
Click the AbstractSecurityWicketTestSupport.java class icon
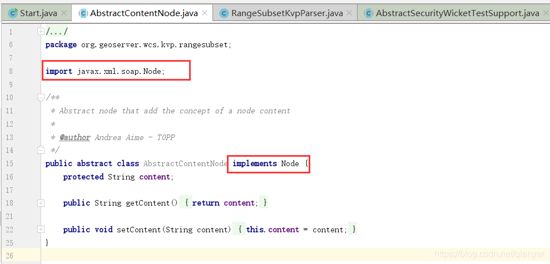[x=369, y=13]
